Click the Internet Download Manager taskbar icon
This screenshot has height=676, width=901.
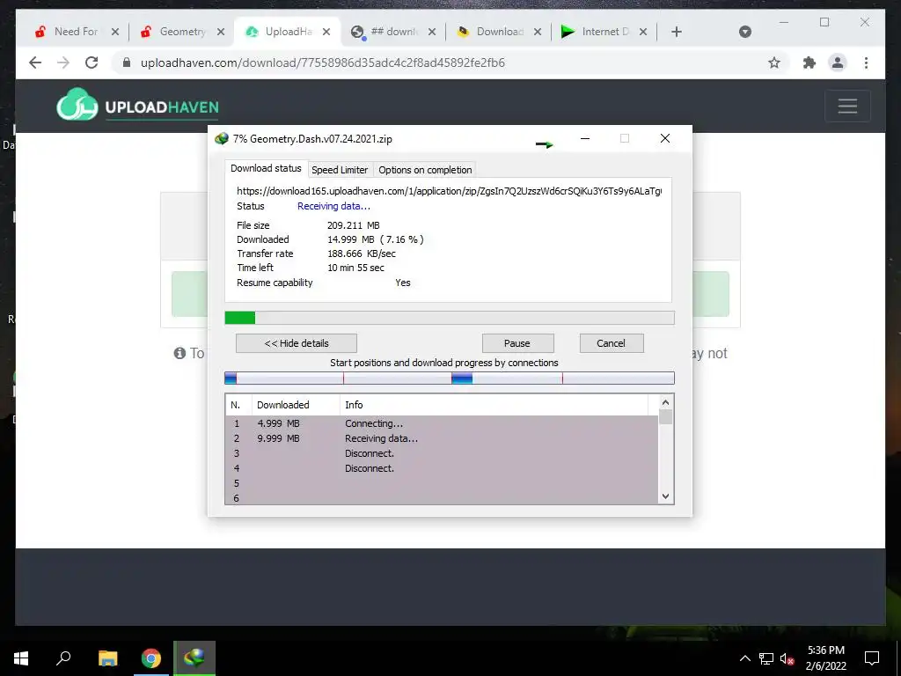tap(194, 658)
